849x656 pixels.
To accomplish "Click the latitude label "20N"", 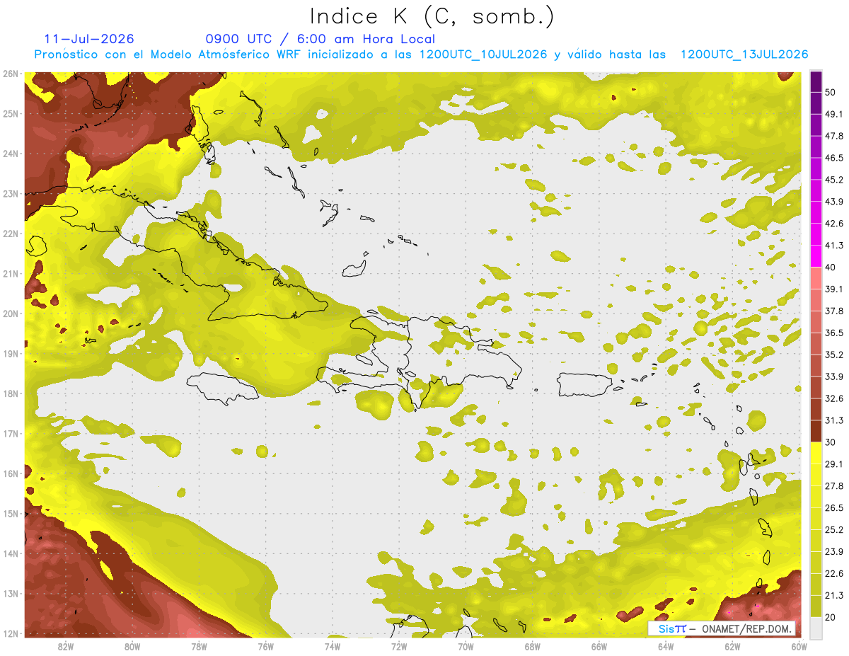I will [x=10, y=313].
